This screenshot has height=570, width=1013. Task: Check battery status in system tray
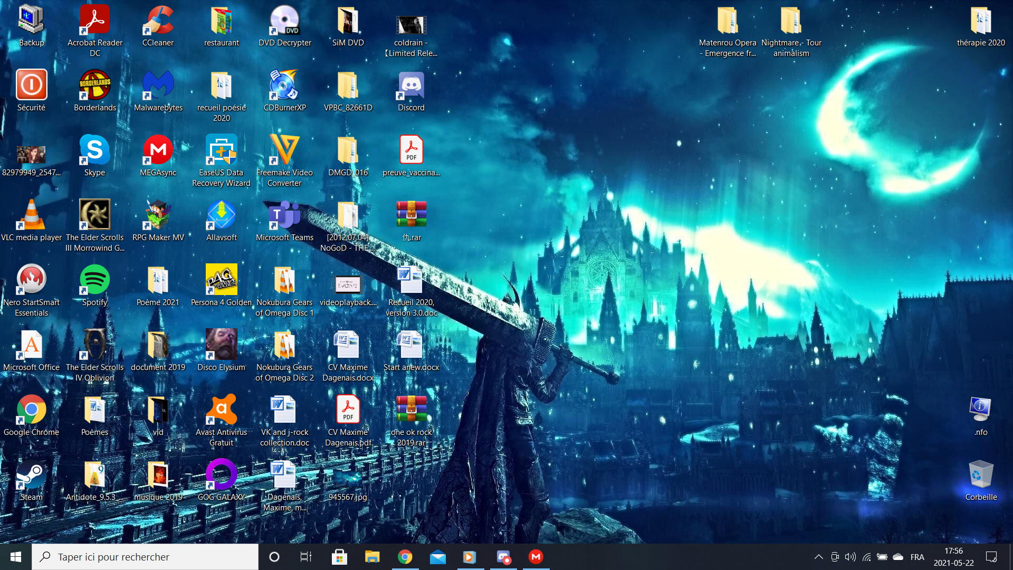pyautogui.click(x=882, y=557)
